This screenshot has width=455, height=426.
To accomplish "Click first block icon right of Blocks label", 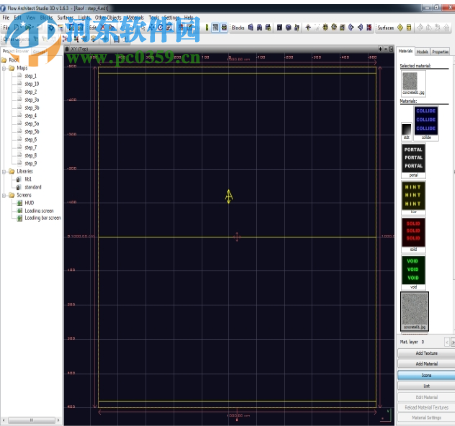I will pos(251,27).
